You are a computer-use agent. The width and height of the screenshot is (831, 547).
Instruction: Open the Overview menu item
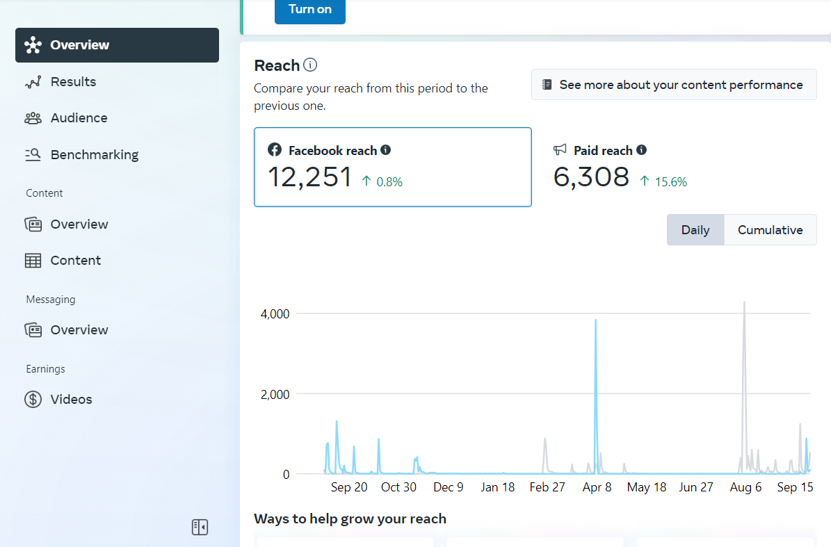[117, 45]
